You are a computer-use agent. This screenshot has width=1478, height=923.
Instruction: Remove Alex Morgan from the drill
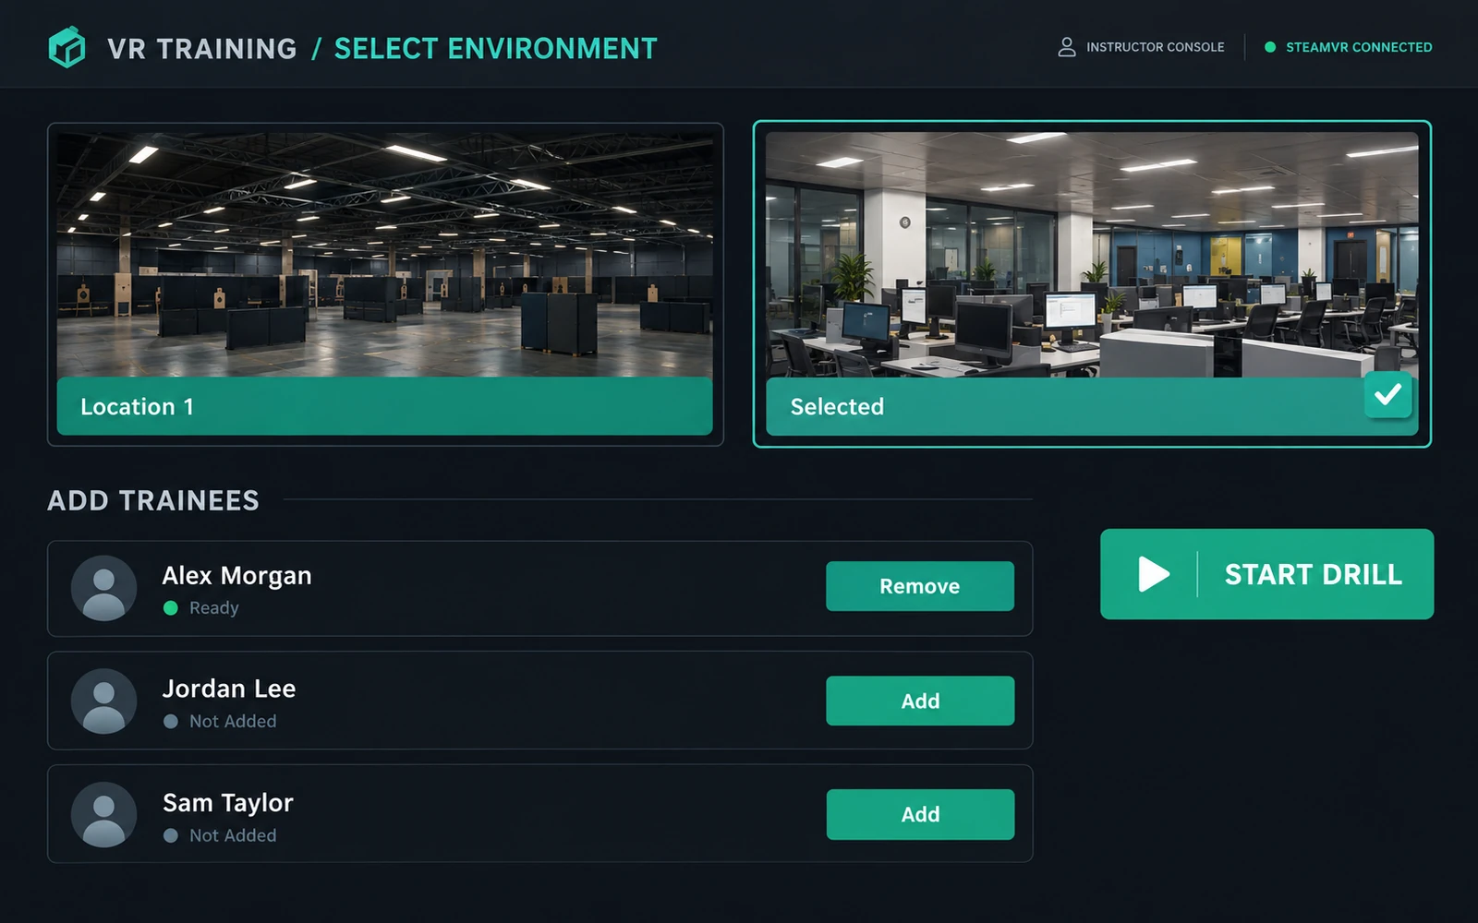(920, 586)
